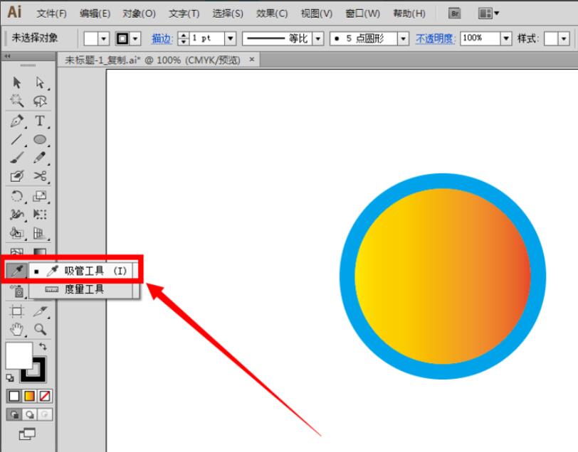Viewport: 578px width, 452px height.
Task: Expand the opacity 100% dropdown
Action: click(505, 38)
